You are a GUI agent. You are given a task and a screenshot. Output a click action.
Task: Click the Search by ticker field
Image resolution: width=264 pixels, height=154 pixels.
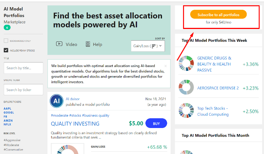click(23, 90)
